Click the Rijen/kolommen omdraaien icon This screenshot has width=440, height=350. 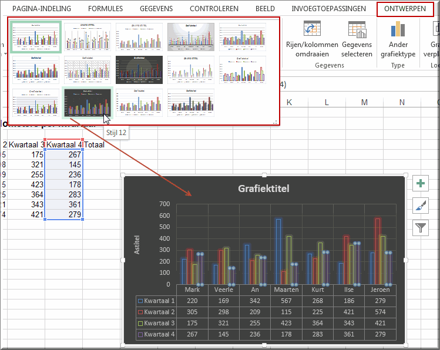click(312, 29)
